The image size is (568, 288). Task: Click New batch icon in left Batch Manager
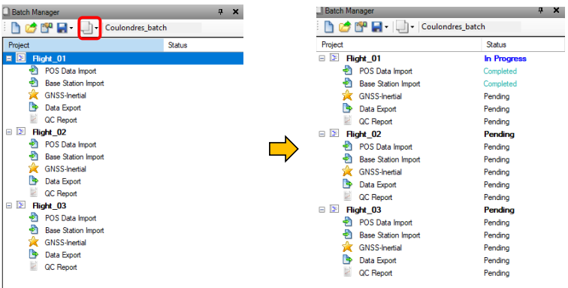[x=16, y=28]
